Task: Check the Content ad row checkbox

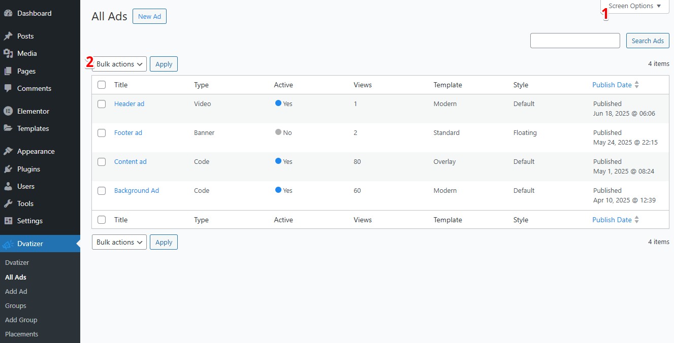Action: (102, 162)
